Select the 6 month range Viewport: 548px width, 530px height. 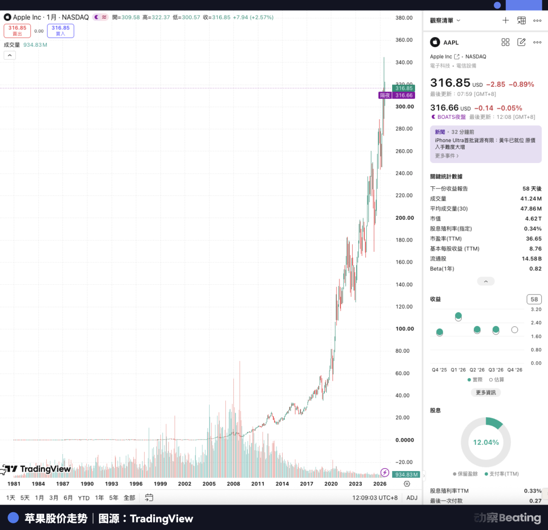(68, 498)
